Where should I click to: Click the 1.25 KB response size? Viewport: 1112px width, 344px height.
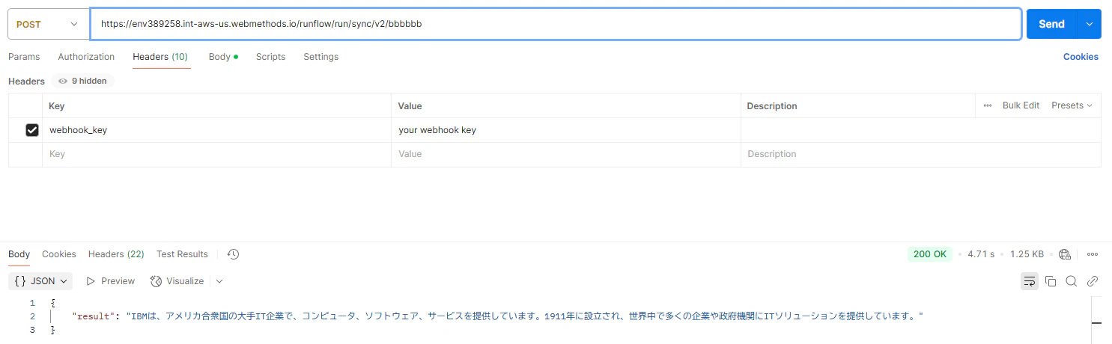(x=1027, y=254)
